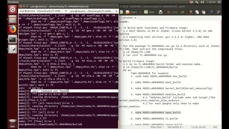Viewport: 229px width, 129px height.
Task: Click 'make: *** [flex] Error 2' line
Action: tap(37, 121)
